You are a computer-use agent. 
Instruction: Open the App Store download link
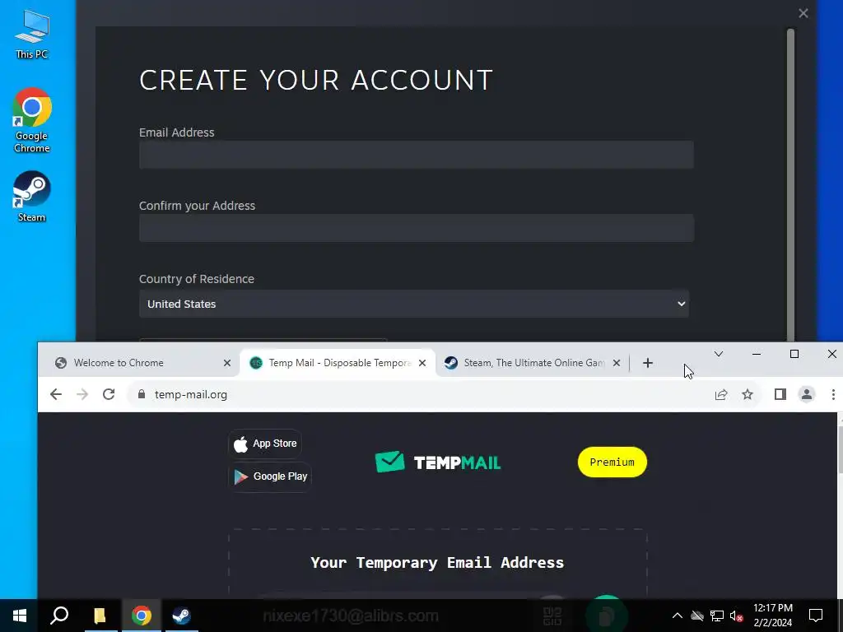265,444
